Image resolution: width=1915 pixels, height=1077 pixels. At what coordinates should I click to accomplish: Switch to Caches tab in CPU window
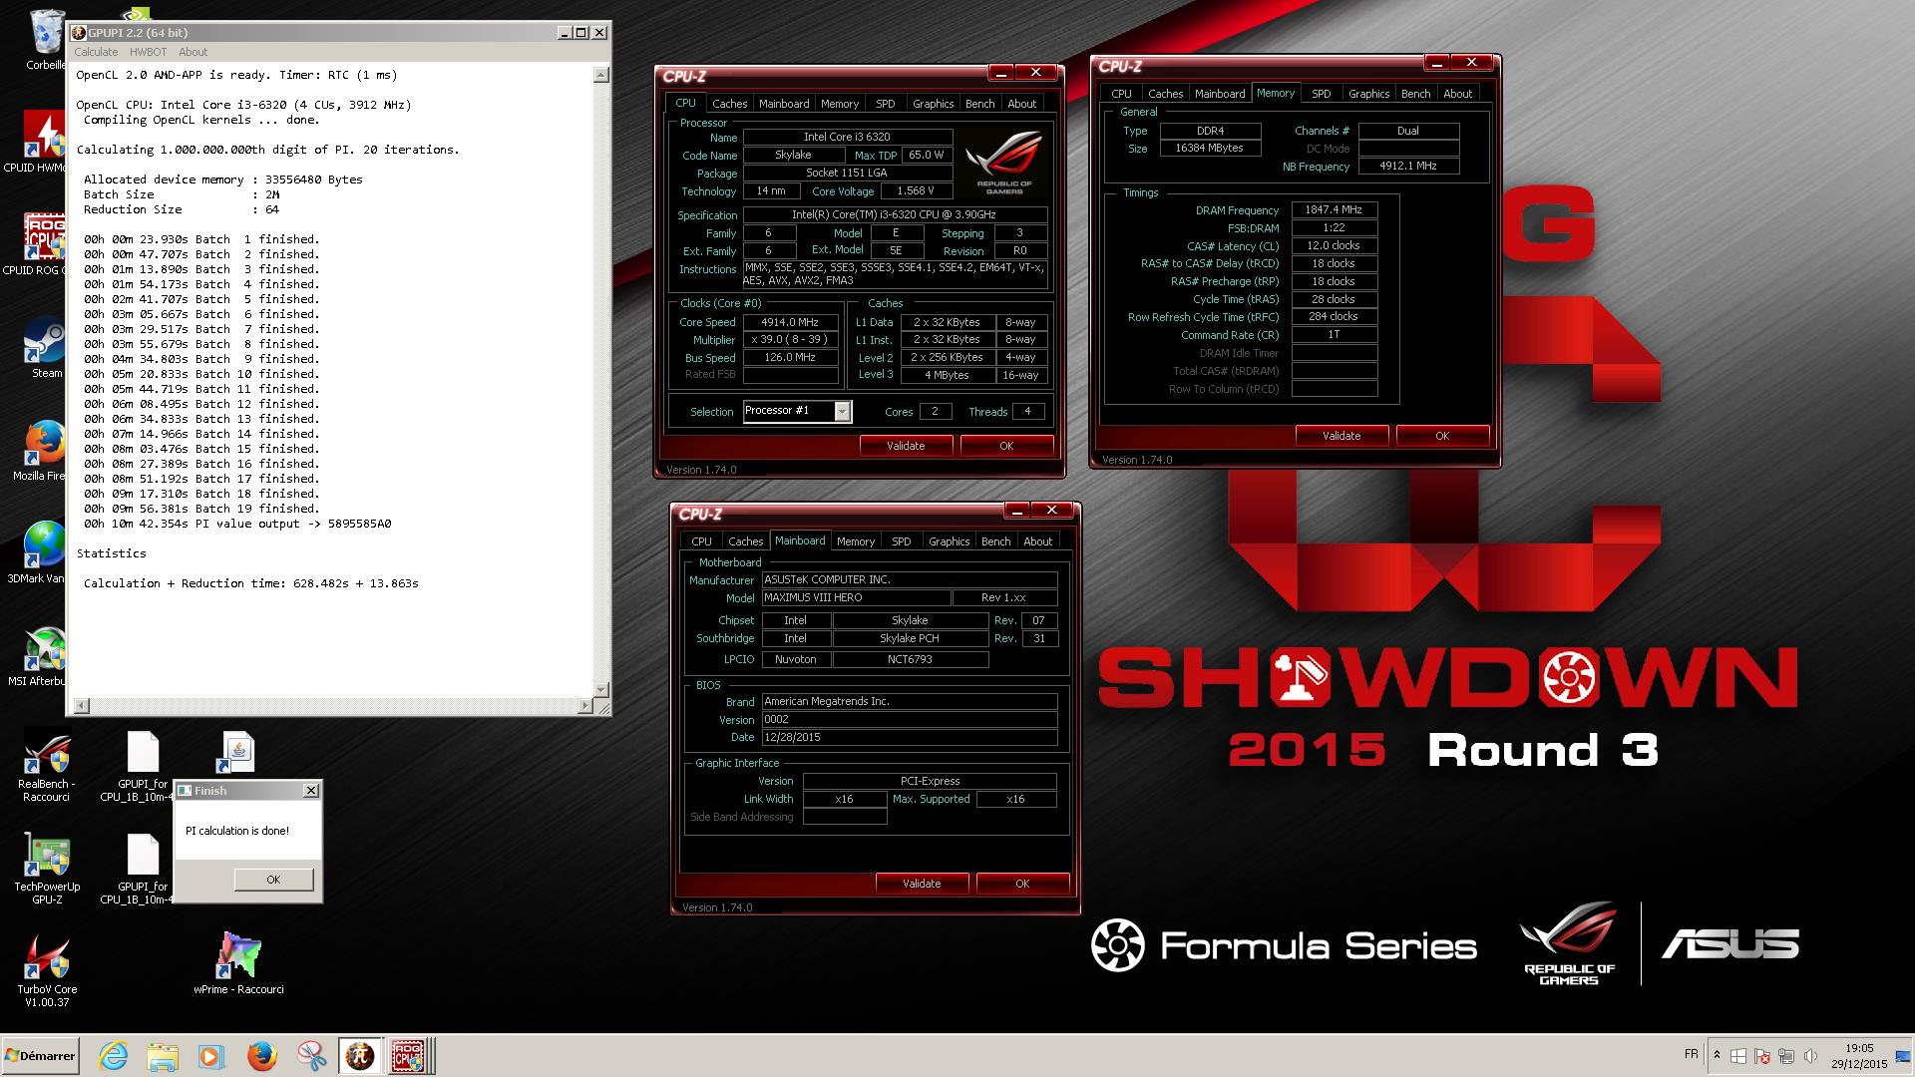[729, 104]
